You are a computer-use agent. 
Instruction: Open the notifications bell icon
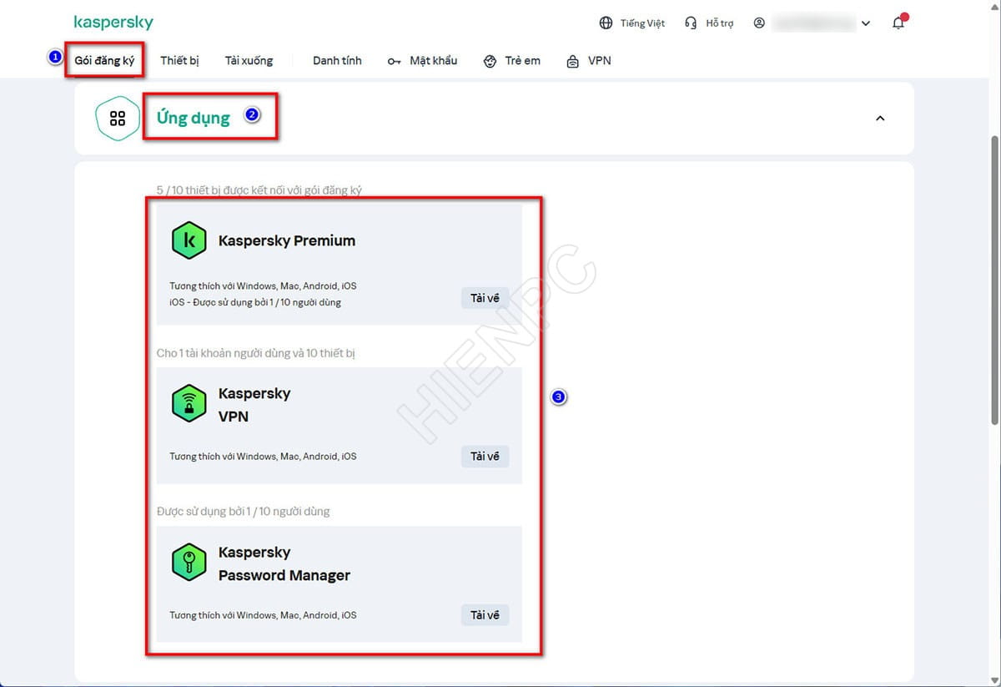click(x=898, y=23)
